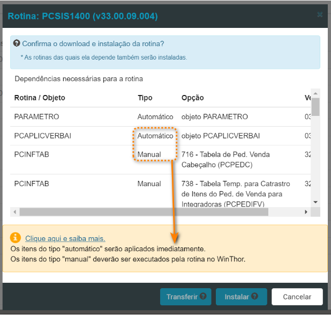Click the vertical scrollbar thumb of the dependencies table
Screen dimensions: 331x315
coord(316,106)
